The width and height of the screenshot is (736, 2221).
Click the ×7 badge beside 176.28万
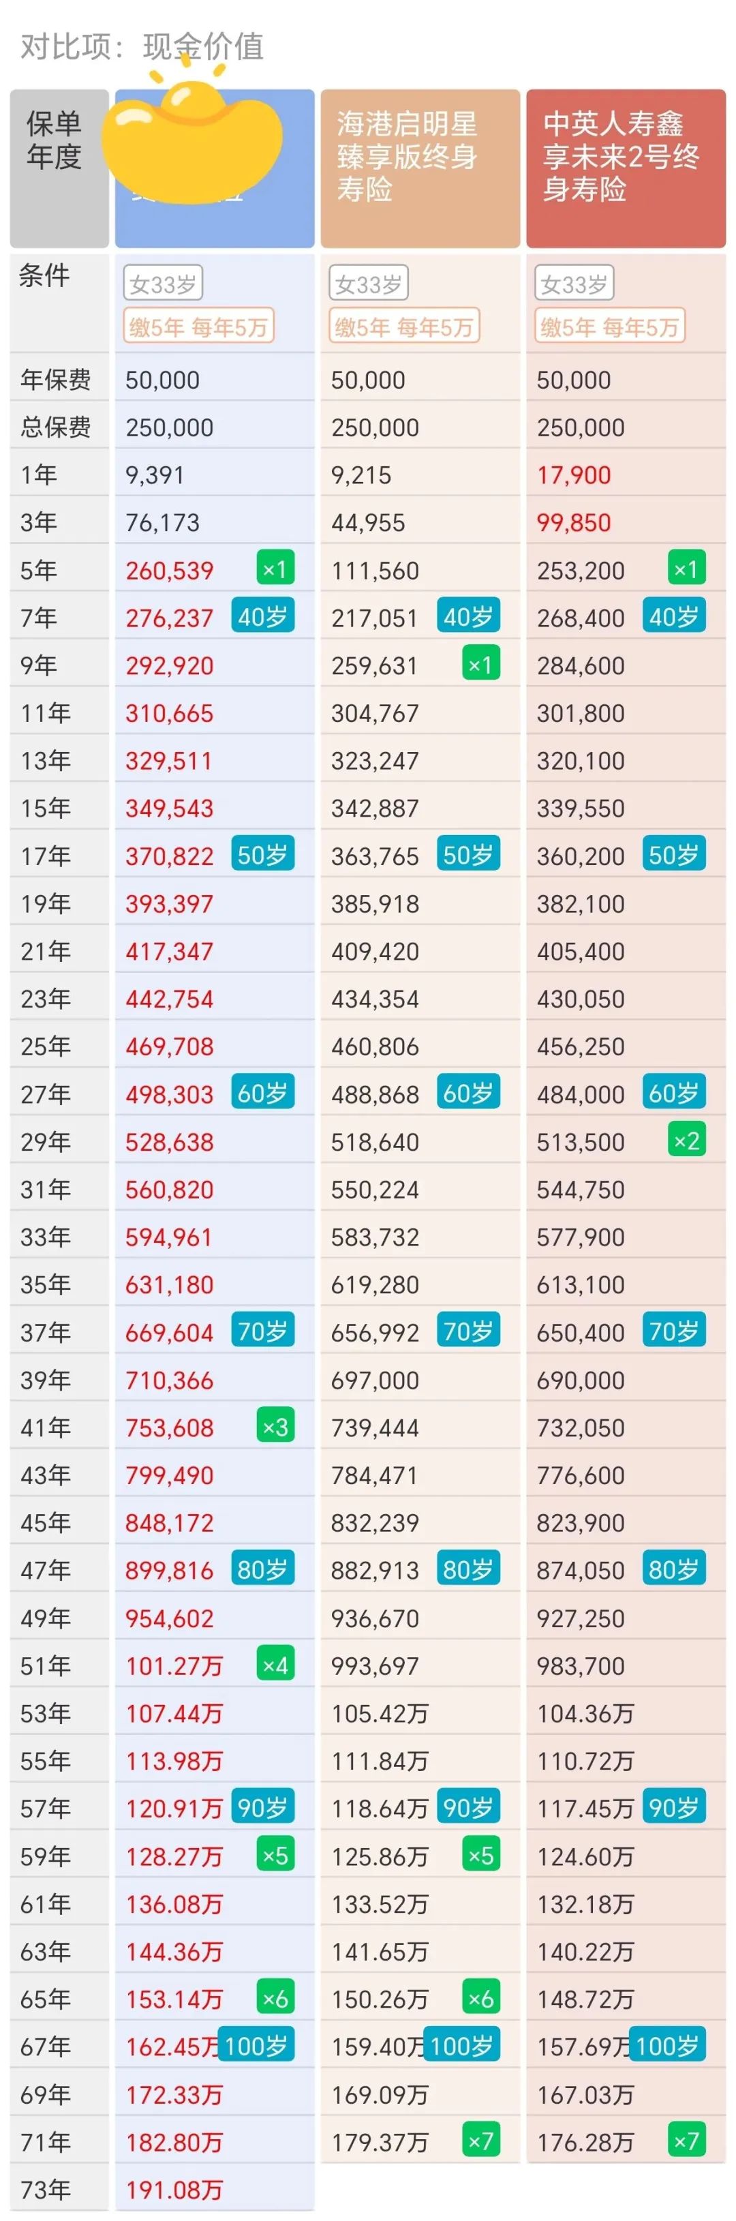click(x=686, y=2142)
